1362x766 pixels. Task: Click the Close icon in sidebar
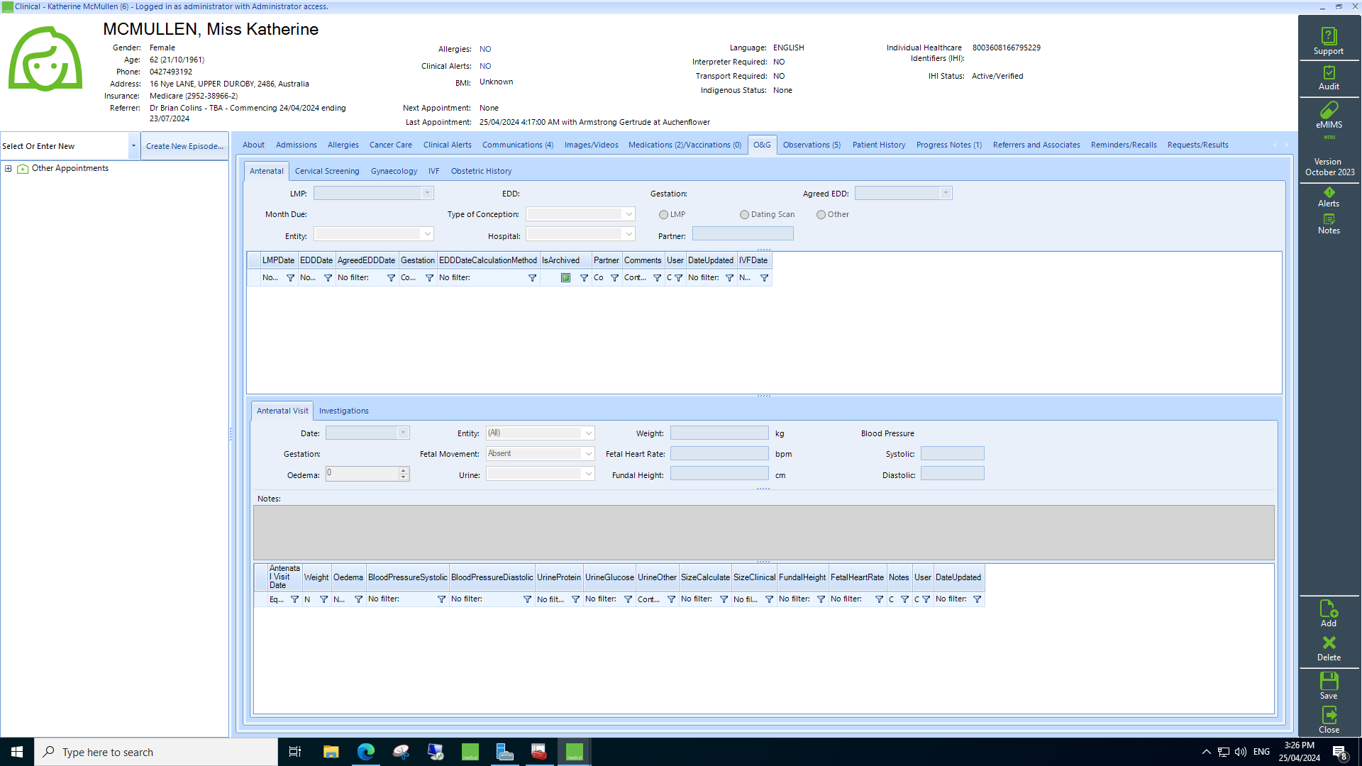point(1329,720)
